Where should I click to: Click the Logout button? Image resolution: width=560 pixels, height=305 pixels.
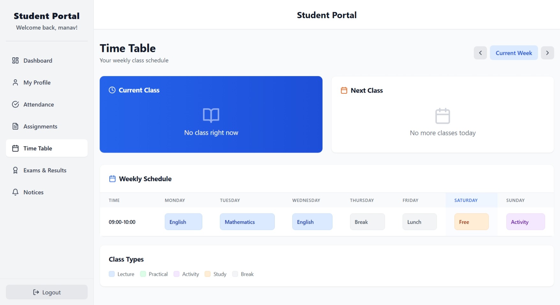(47, 292)
